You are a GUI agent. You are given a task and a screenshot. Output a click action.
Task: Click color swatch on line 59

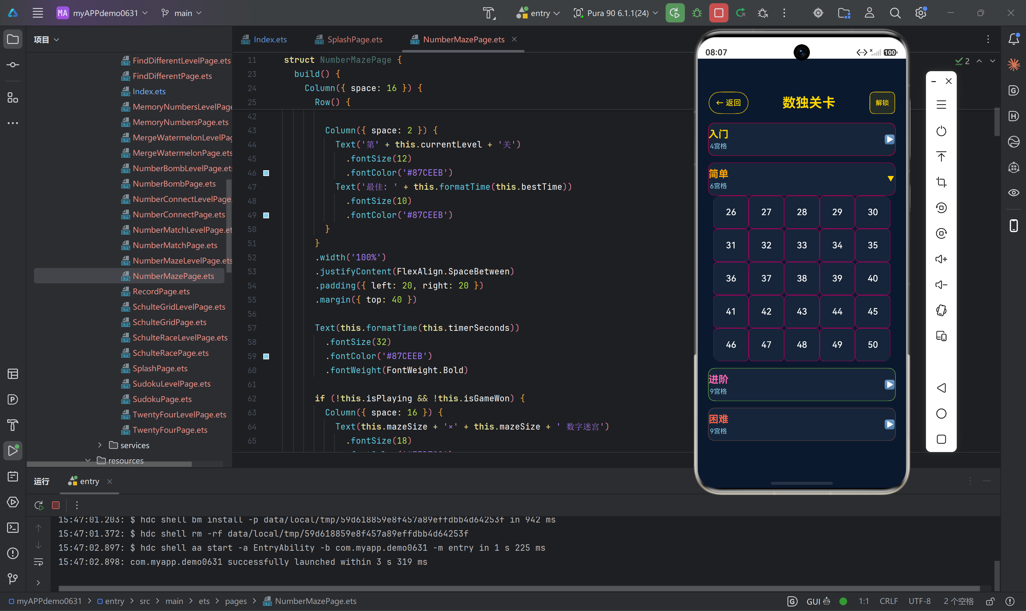point(266,356)
